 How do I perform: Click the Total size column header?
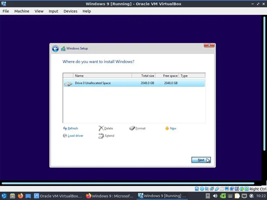(144, 76)
